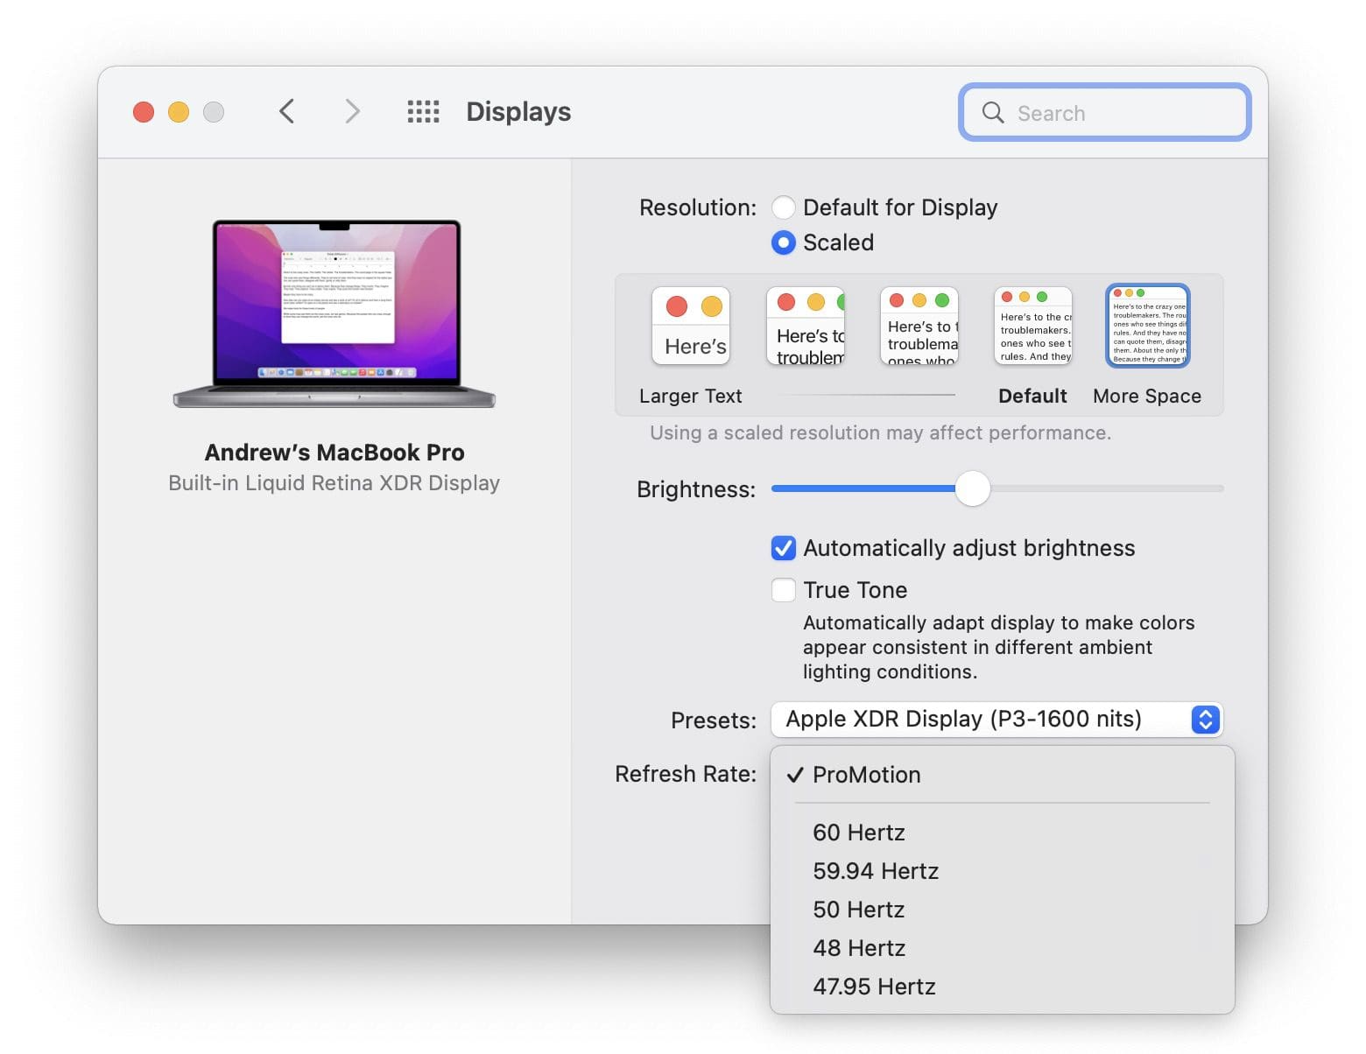This screenshot has width=1366, height=1054.
Task: Select 59.94 Hertz refresh rate
Action: 1003,871
